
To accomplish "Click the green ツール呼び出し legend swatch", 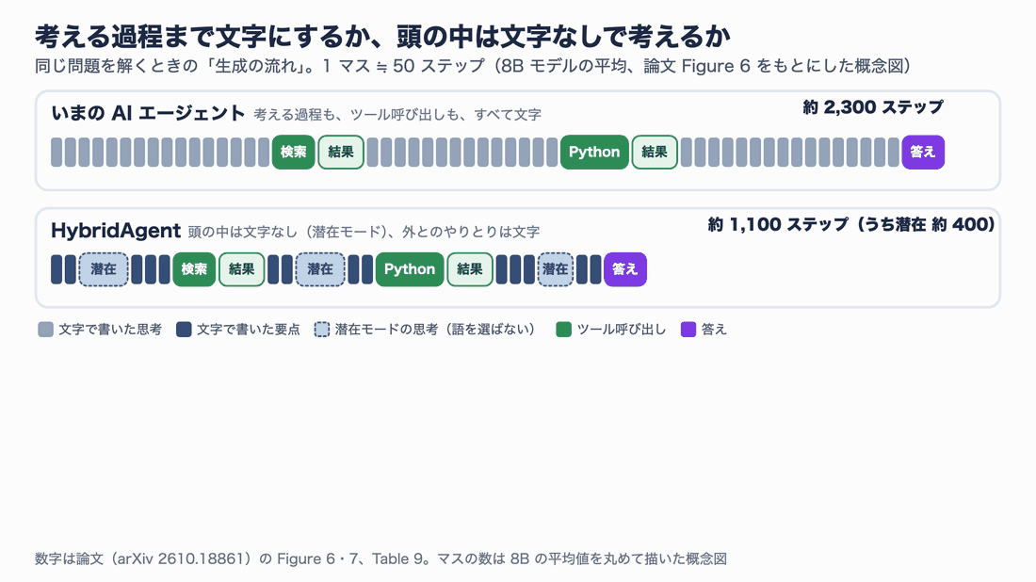I will pyautogui.click(x=563, y=330).
